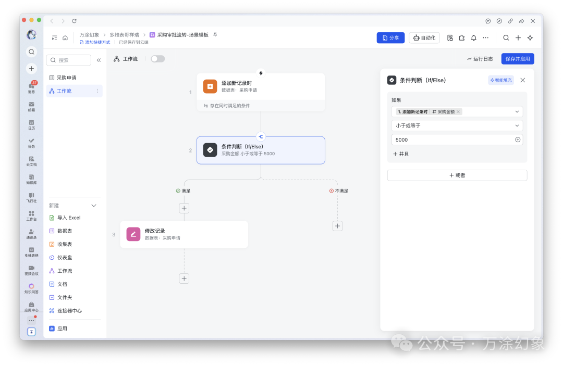Open Messages with 37 unread badge

pos(32,87)
